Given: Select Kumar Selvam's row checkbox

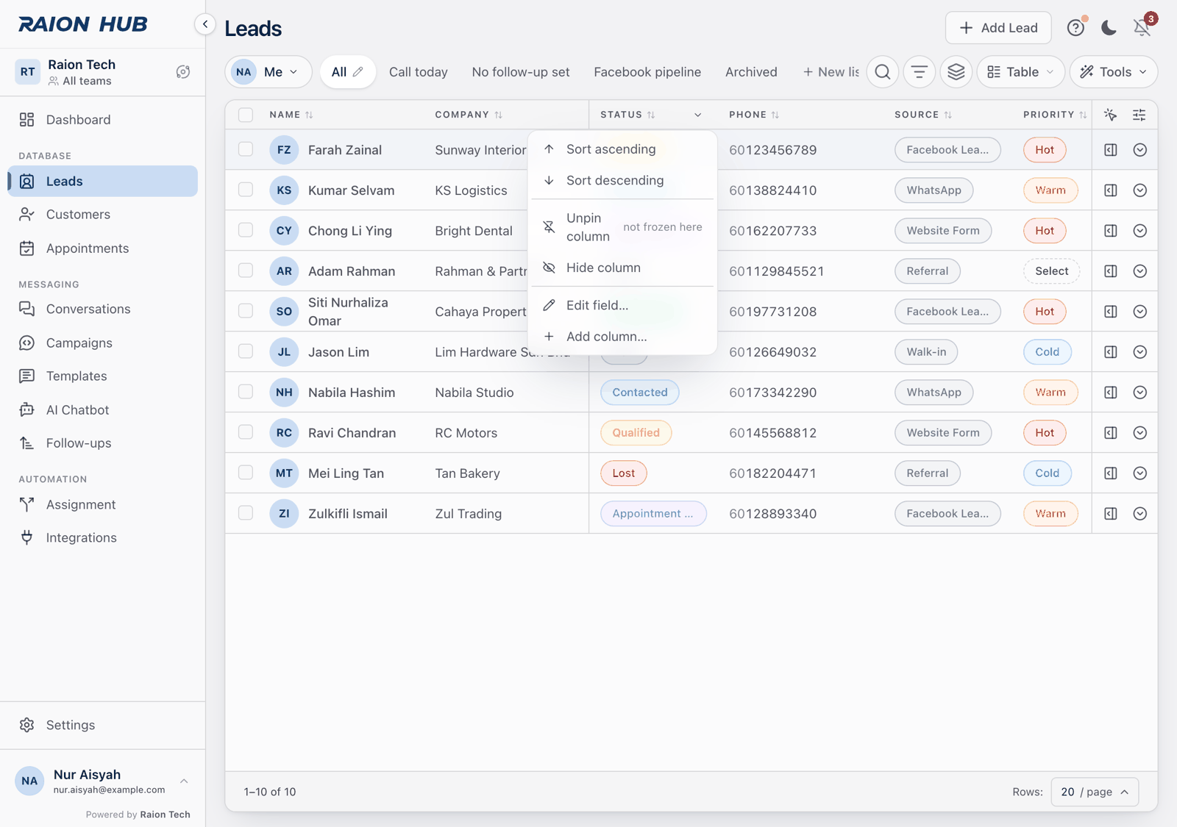Looking at the screenshot, I should (246, 190).
